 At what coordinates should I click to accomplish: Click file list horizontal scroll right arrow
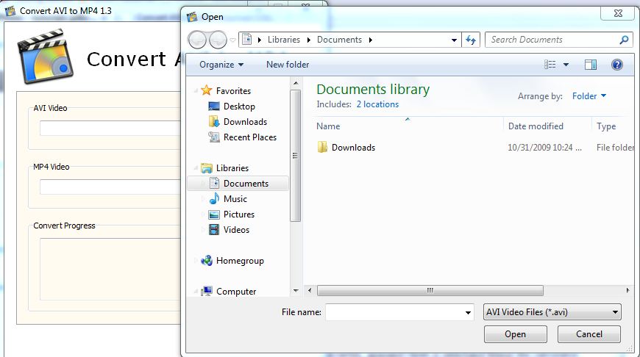pyautogui.click(x=627, y=291)
